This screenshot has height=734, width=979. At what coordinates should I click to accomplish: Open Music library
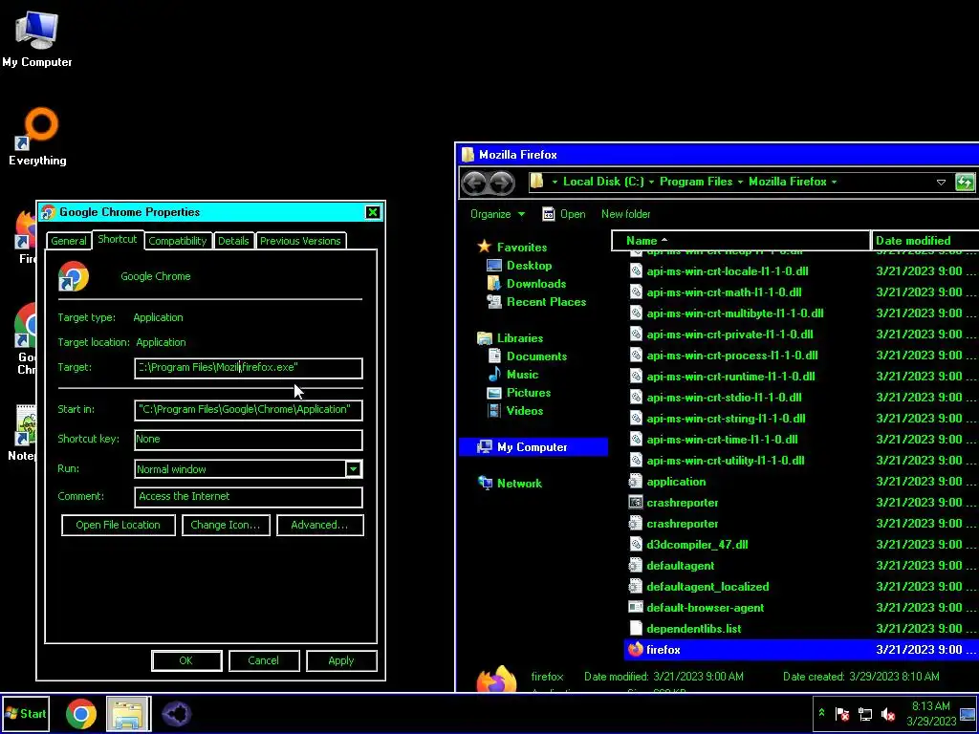522,375
